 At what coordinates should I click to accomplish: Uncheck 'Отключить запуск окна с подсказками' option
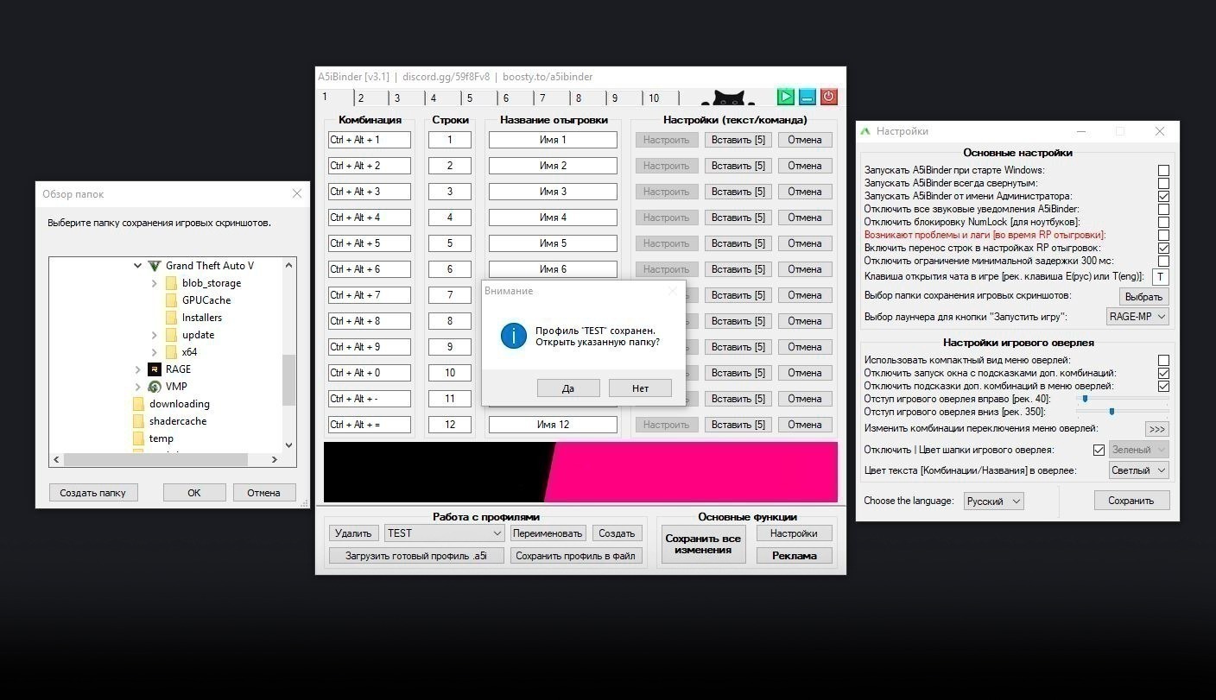click(x=1163, y=373)
